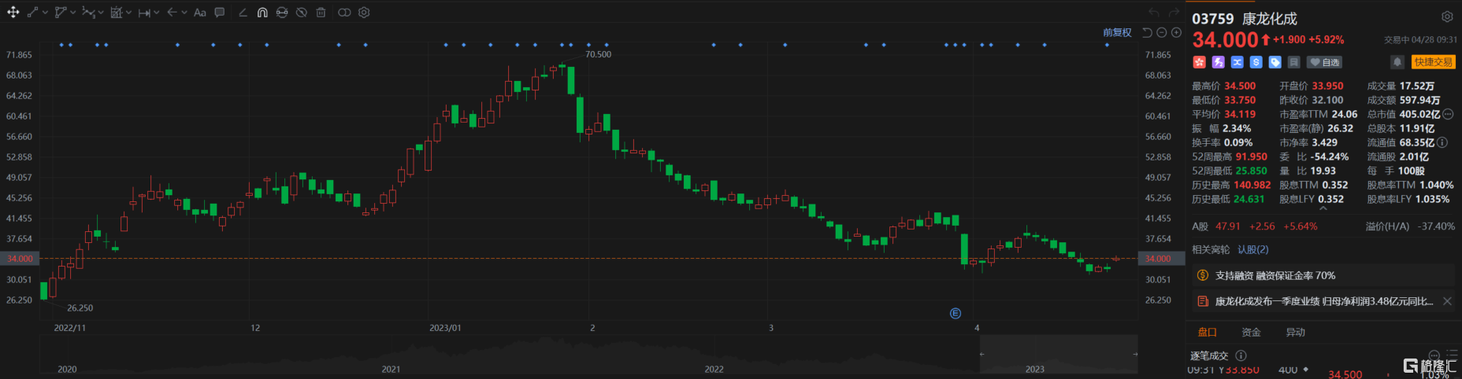Viewport: 1462px width, 379px height.
Task: Click the undo arrow above the chart
Action: click(x=1154, y=13)
